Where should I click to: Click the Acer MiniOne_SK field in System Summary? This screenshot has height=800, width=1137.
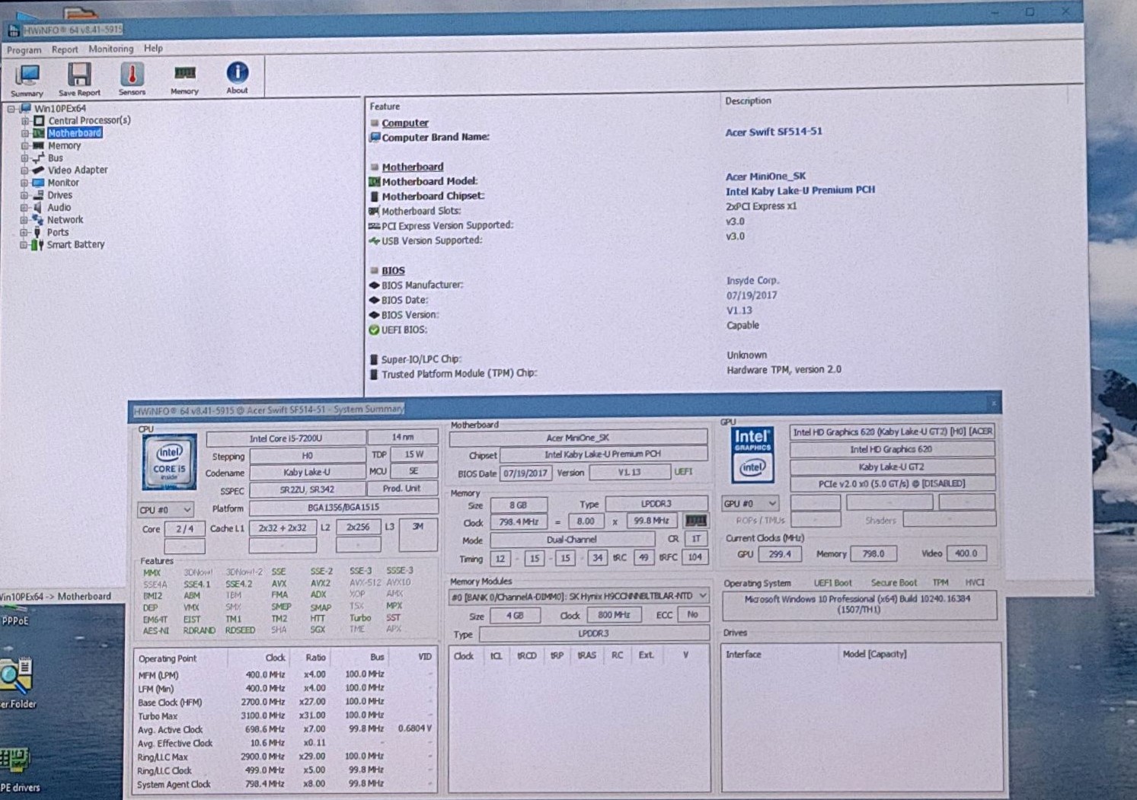pos(578,438)
